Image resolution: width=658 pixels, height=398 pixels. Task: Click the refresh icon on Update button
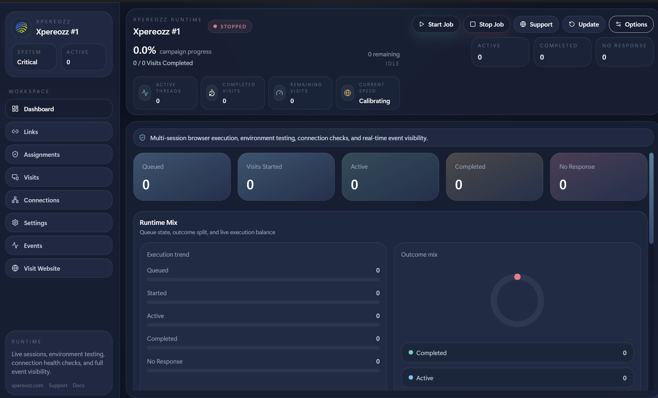coord(572,24)
